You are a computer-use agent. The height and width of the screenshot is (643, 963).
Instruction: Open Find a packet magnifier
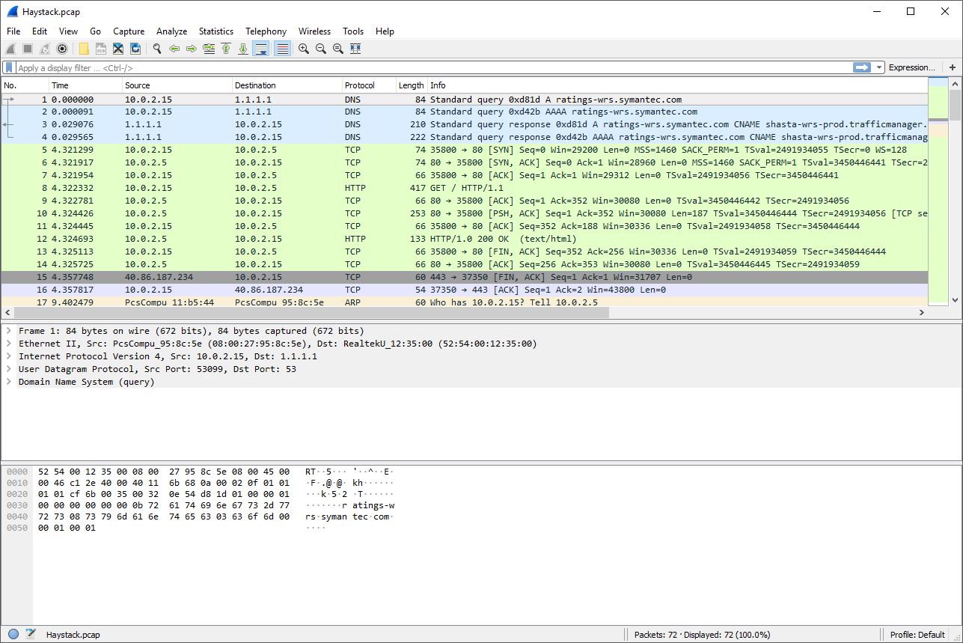click(157, 49)
